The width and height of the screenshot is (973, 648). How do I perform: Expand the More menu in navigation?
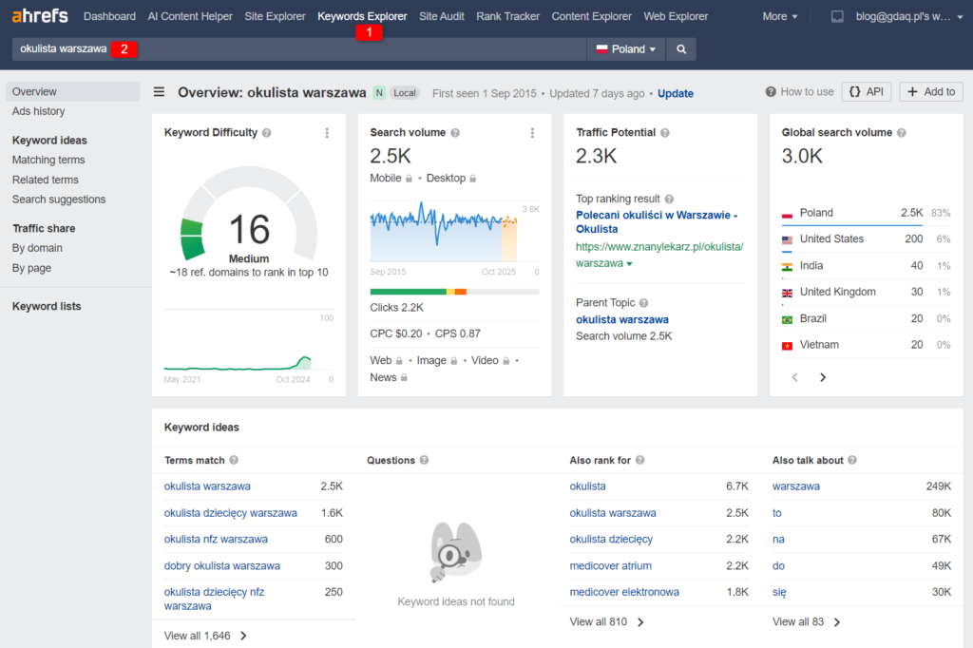pyautogui.click(x=780, y=16)
